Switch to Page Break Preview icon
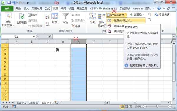Viewport: 177px width, 111px height. (x=130, y=107)
